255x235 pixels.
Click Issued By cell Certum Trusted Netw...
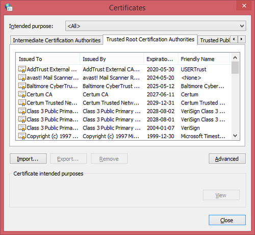click(111, 102)
